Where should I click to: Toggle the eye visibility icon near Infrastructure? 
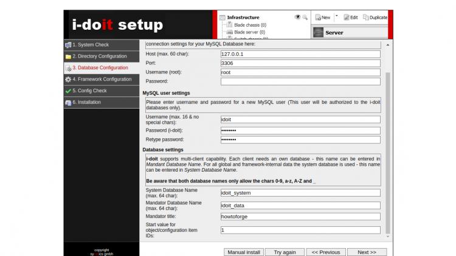pos(297,18)
